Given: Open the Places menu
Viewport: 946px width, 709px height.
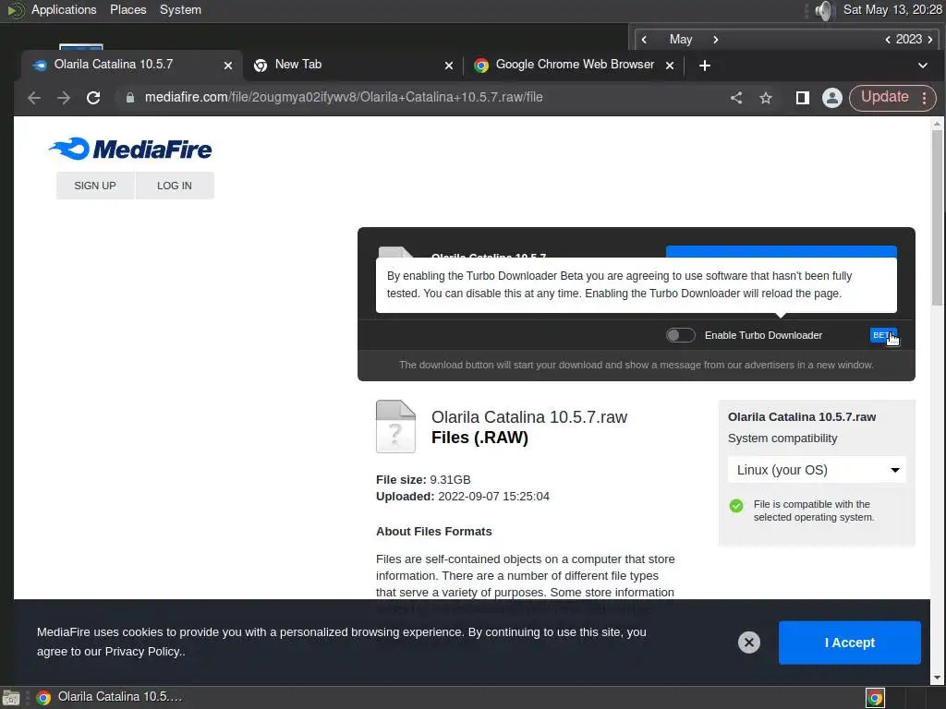Looking at the screenshot, I should click(x=127, y=9).
